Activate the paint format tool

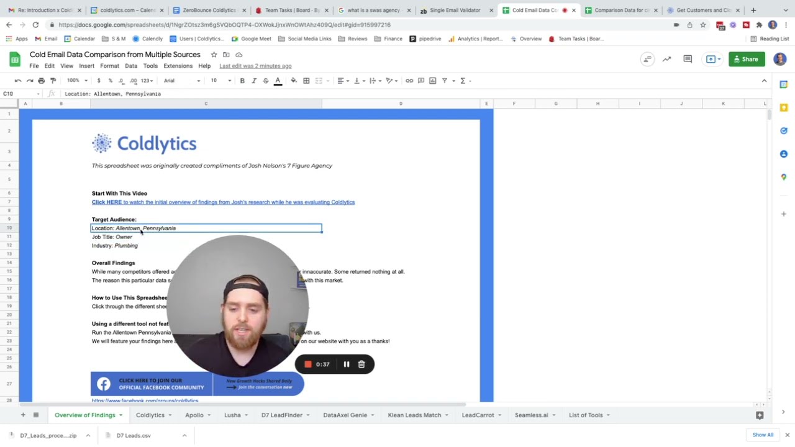click(x=53, y=81)
